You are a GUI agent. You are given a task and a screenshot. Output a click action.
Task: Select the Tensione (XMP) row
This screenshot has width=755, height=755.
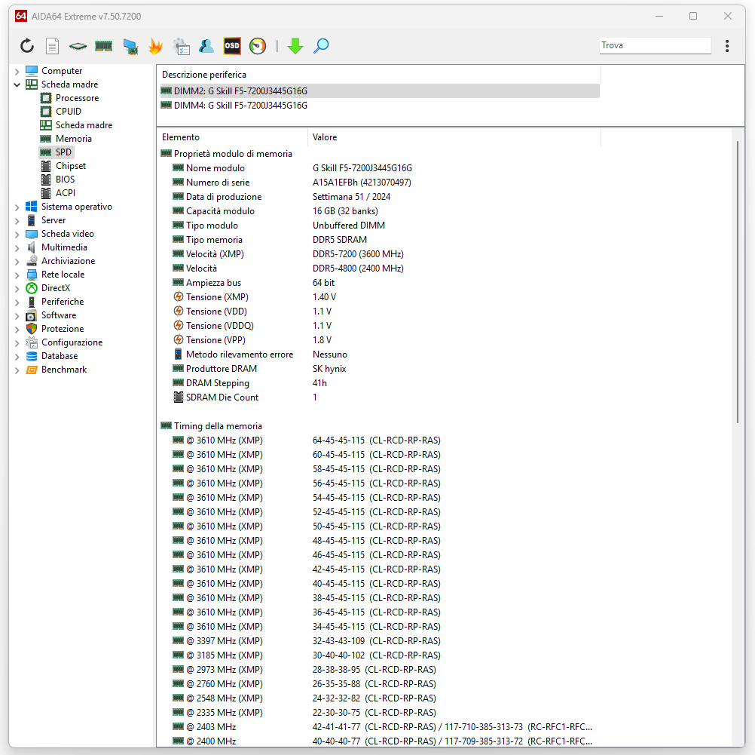pos(380,297)
